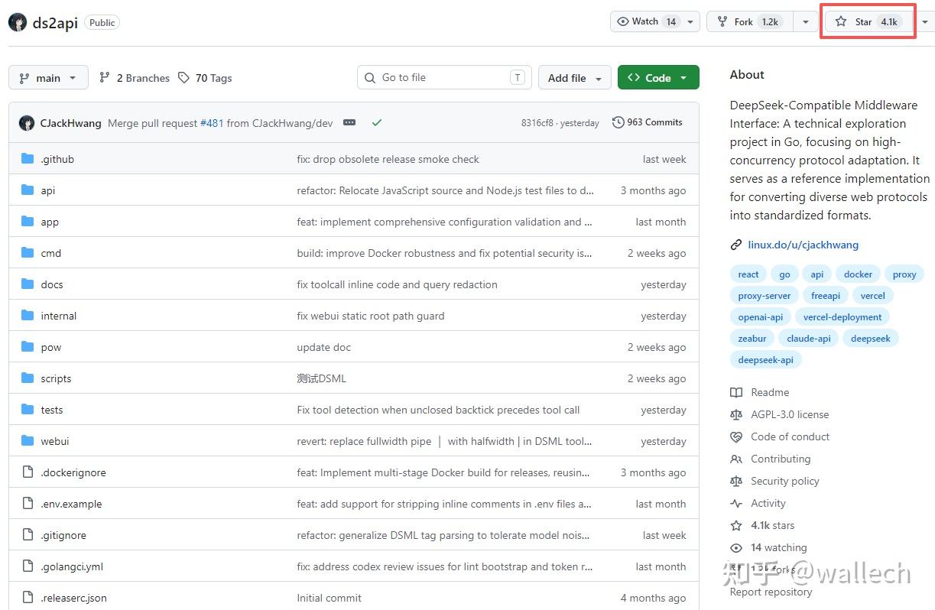Open pull request #481 link
Screen dimensions: 935x610
[x=212, y=123]
